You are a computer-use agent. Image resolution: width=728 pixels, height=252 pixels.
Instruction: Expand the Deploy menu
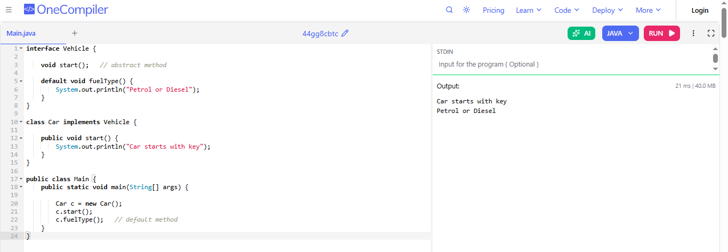point(607,10)
